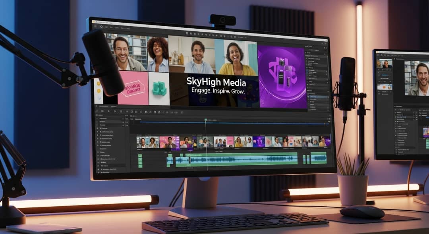429x234 pixels.
Task: Select the first video clip thumbnail in the timeline
Action: 142,142
